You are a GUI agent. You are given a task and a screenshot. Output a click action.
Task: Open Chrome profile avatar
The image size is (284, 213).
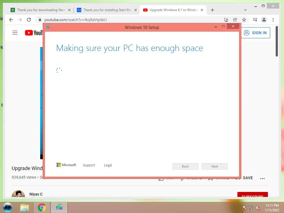click(264, 20)
